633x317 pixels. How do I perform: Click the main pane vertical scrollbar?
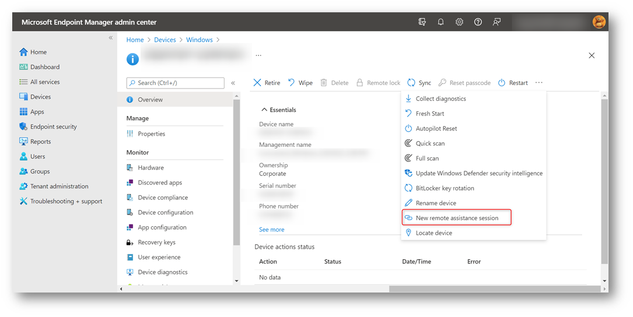coord(604,181)
